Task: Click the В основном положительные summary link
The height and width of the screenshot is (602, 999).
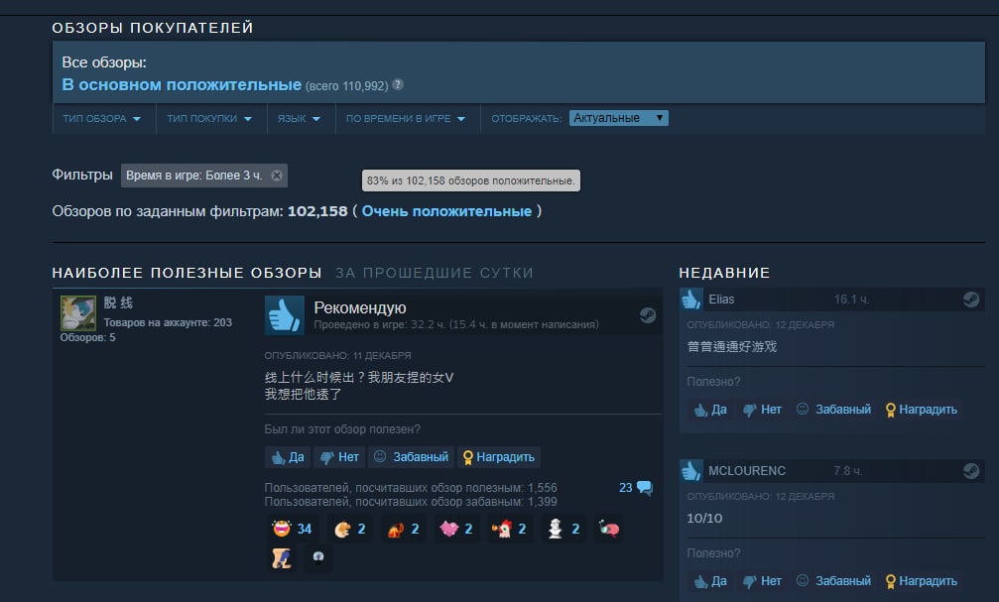Action: [x=182, y=84]
